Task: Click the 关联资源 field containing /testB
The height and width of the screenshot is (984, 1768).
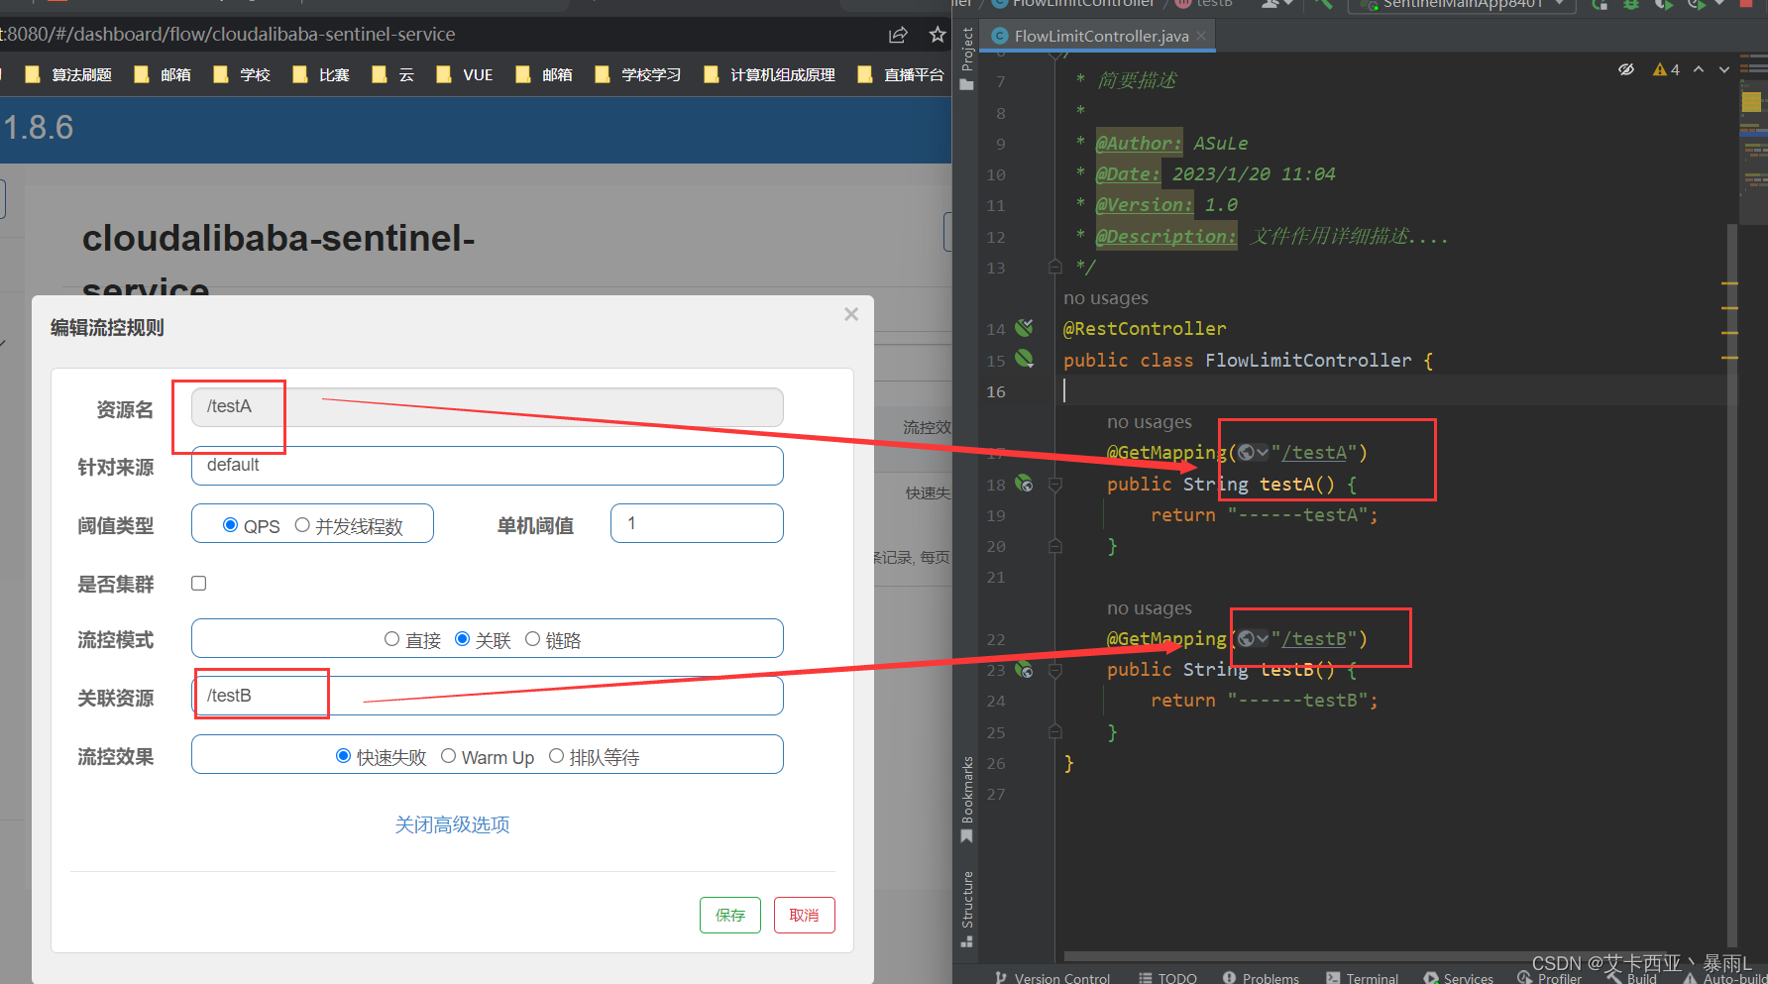Action: coord(488,696)
